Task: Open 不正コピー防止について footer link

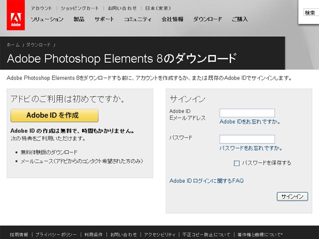Action: (206, 235)
